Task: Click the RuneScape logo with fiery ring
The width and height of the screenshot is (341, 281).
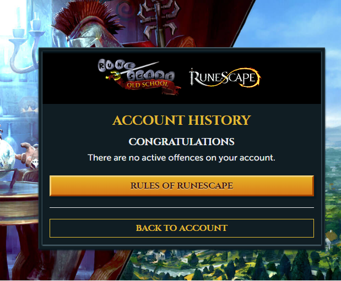Action: 225,78
